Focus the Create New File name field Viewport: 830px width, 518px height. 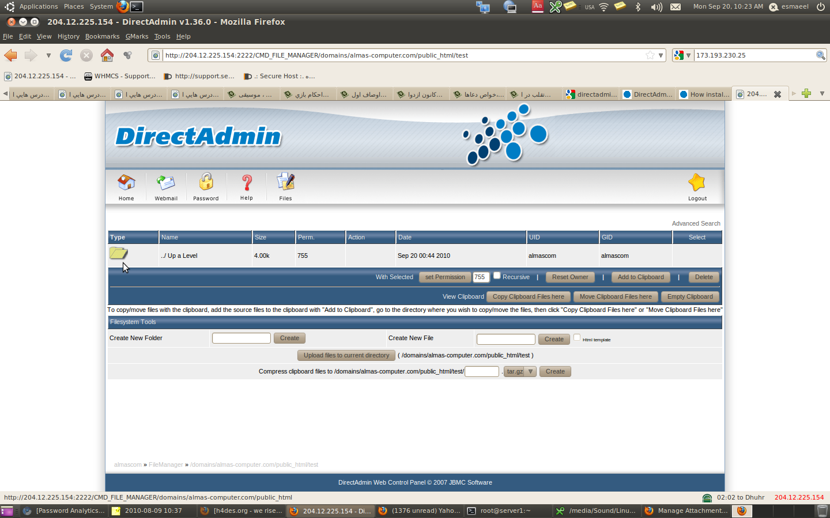tap(506, 340)
